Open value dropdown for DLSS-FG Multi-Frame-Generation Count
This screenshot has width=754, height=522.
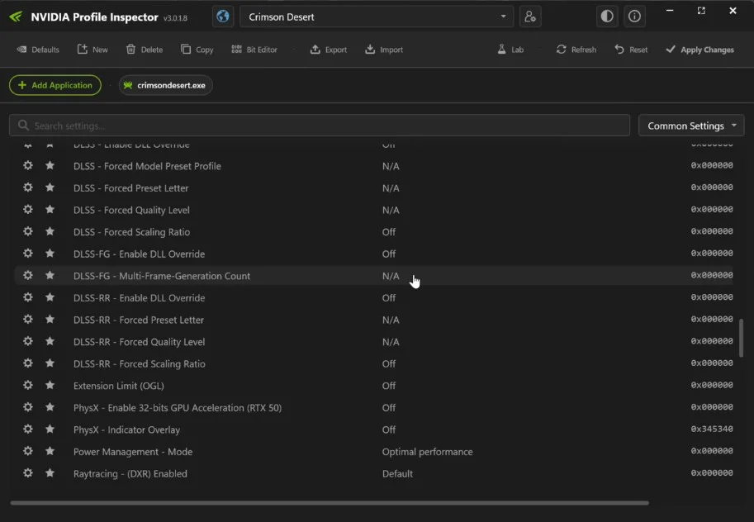point(391,276)
